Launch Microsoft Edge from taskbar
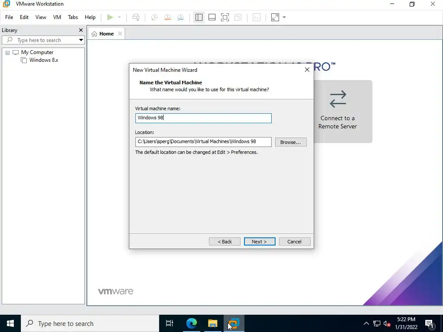This screenshot has width=443, height=332. [191, 323]
